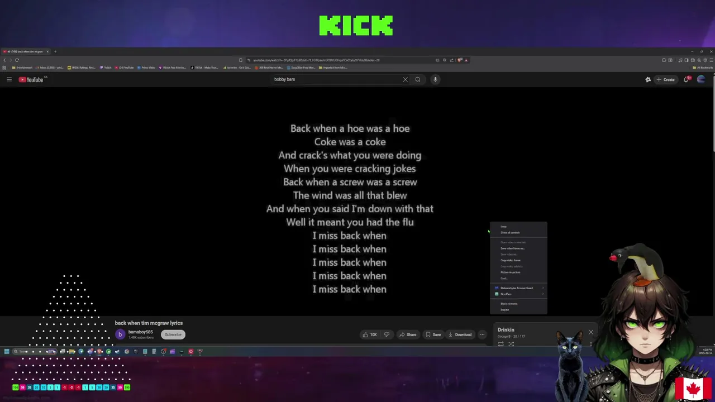Go to the YouTube home logo

(x=31, y=79)
